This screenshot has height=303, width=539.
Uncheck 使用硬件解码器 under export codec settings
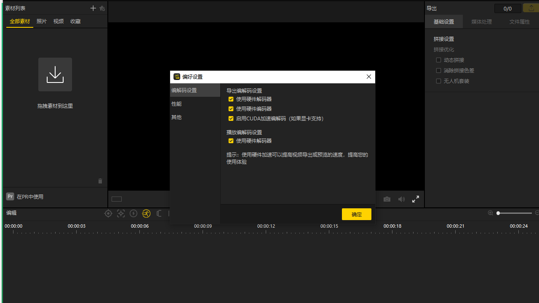point(231,99)
